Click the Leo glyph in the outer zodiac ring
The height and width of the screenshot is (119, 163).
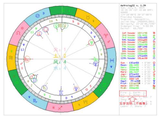point(18,33)
